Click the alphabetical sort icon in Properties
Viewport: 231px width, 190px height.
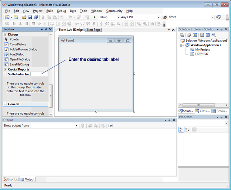click(x=187, y=130)
